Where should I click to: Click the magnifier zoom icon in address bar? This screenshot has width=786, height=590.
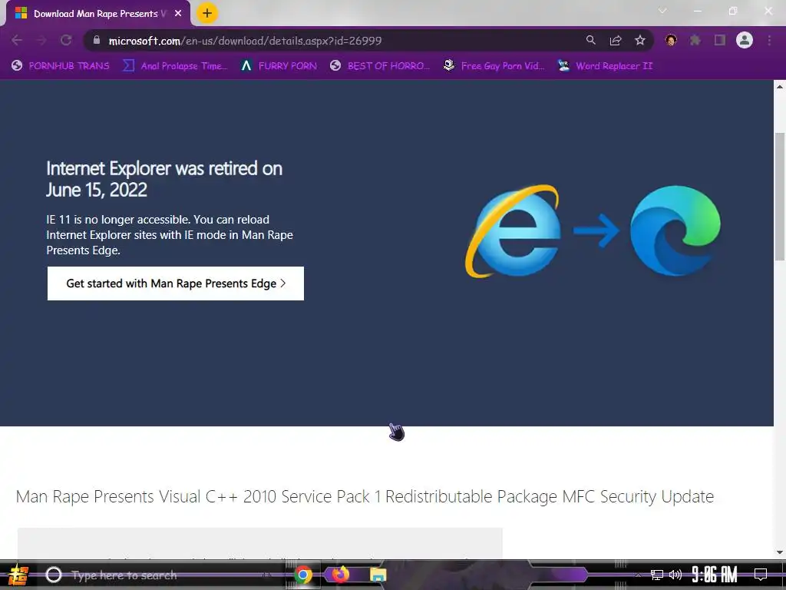pos(591,40)
